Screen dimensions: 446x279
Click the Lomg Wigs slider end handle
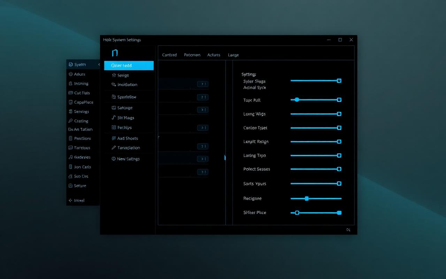tap(339, 114)
